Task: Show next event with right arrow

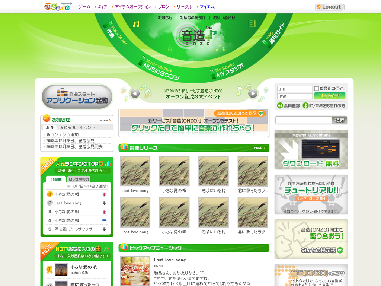Action: click(x=253, y=93)
